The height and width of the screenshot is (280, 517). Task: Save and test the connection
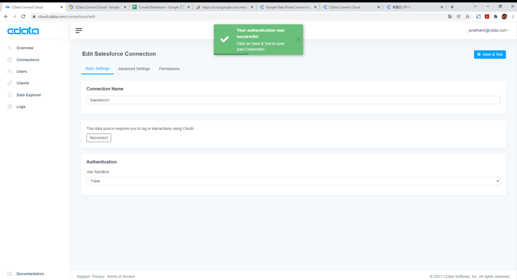[x=490, y=54]
